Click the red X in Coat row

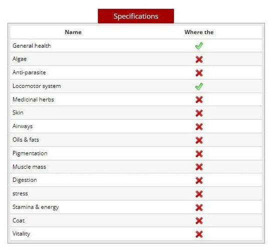[199, 221]
